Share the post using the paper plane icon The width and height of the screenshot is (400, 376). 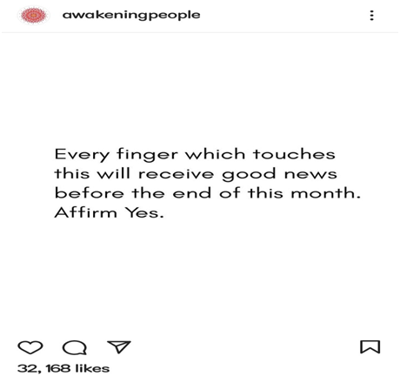(119, 346)
